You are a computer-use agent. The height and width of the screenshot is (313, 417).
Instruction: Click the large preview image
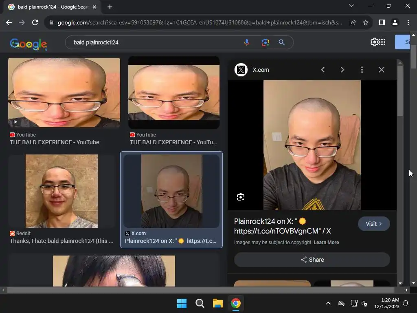point(312,145)
